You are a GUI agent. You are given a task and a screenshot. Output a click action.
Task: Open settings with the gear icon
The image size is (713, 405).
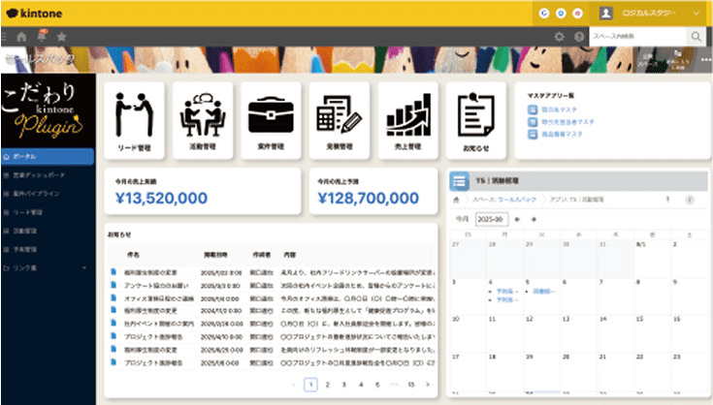click(559, 36)
